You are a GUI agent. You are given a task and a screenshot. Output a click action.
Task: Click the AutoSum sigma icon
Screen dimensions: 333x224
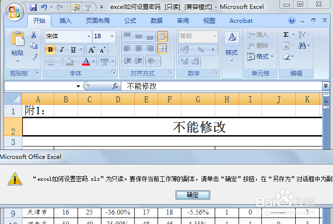click(x=286, y=34)
